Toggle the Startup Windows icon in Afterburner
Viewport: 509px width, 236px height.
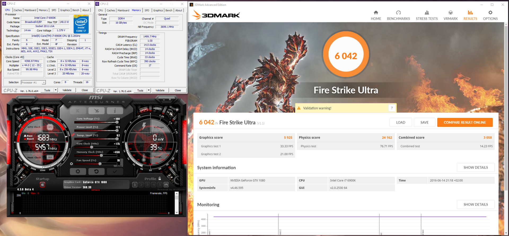click(x=42, y=184)
